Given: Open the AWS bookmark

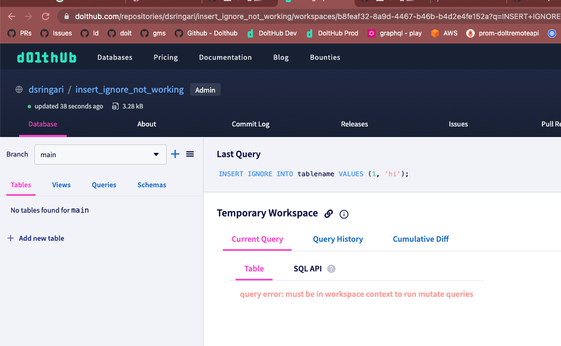Looking at the screenshot, I should [x=445, y=33].
